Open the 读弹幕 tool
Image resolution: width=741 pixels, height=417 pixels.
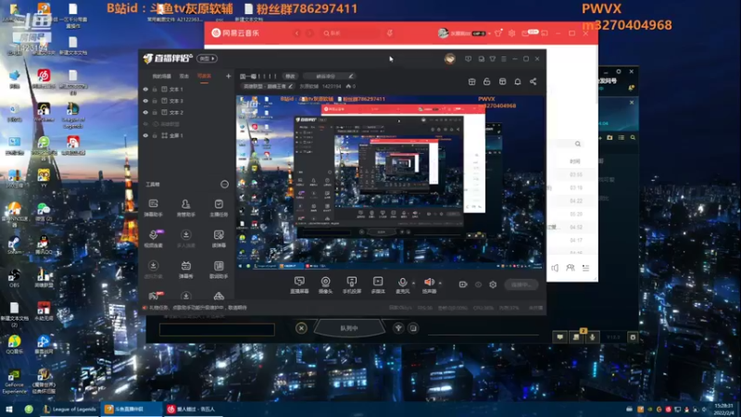[219, 238]
